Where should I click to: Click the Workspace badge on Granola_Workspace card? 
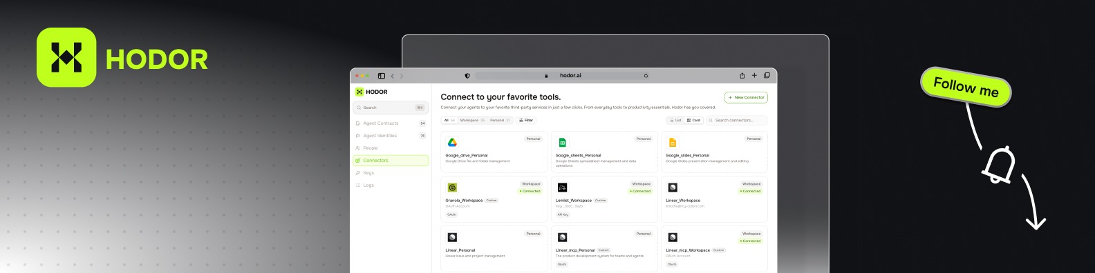(x=531, y=184)
